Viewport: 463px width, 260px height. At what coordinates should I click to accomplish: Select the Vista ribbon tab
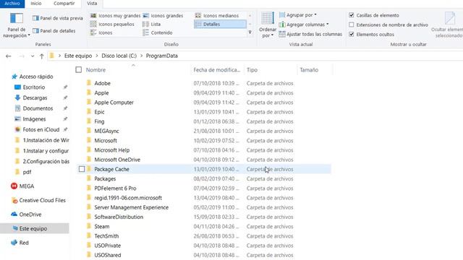pos(92,4)
